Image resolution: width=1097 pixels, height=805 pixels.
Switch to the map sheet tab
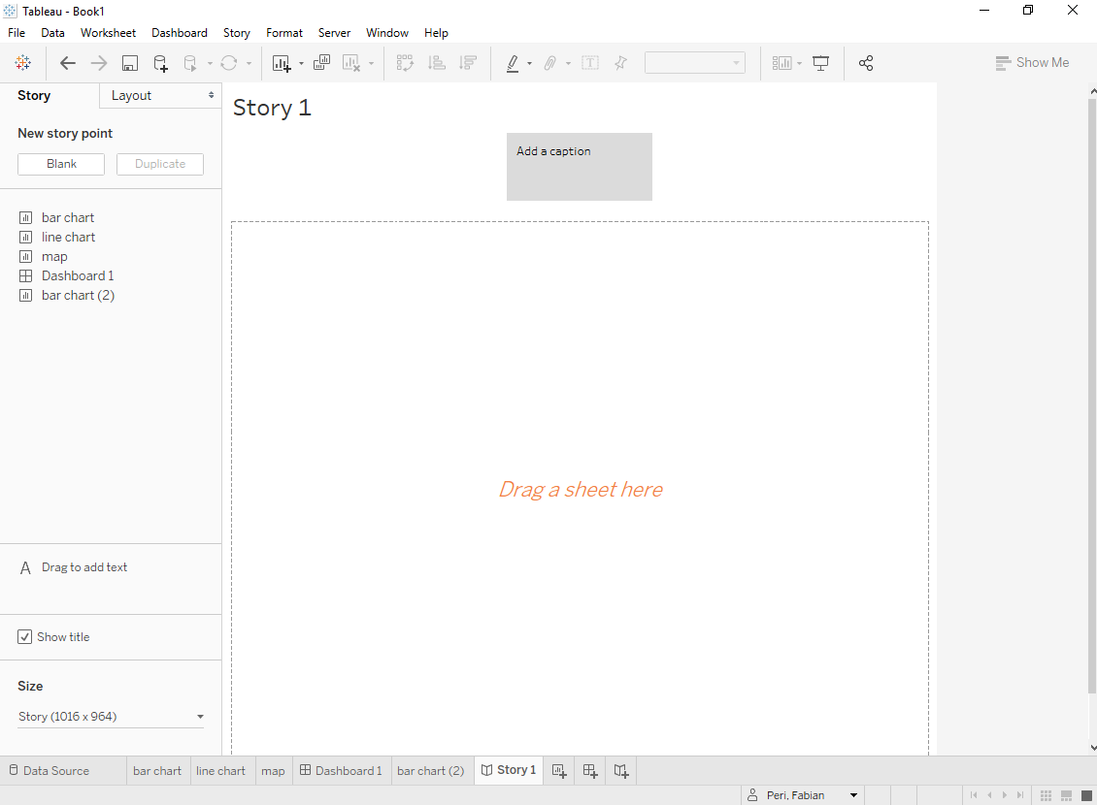(x=273, y=771)
